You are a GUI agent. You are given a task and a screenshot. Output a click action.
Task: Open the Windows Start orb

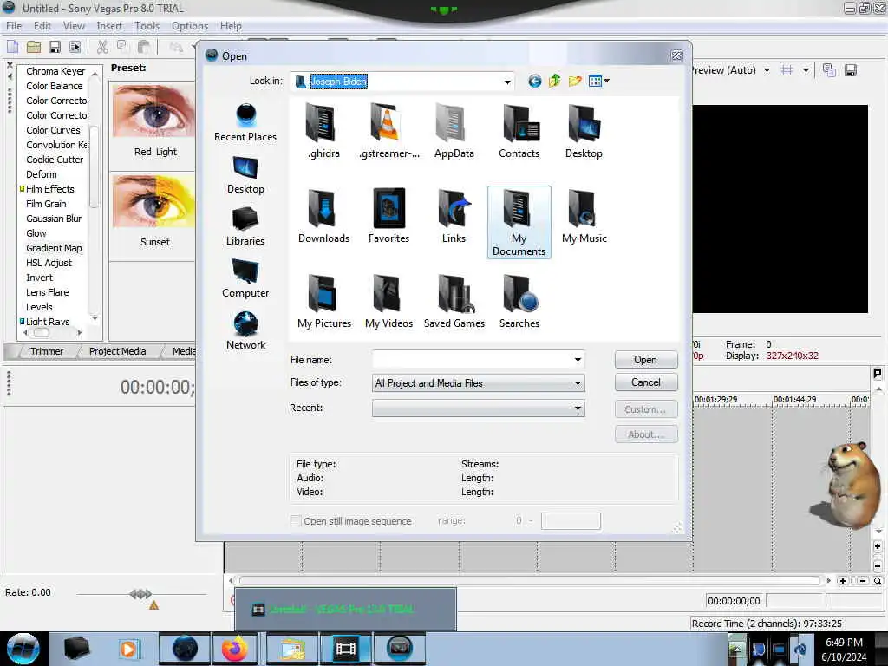pyautogui.click(x=23, y=649)
